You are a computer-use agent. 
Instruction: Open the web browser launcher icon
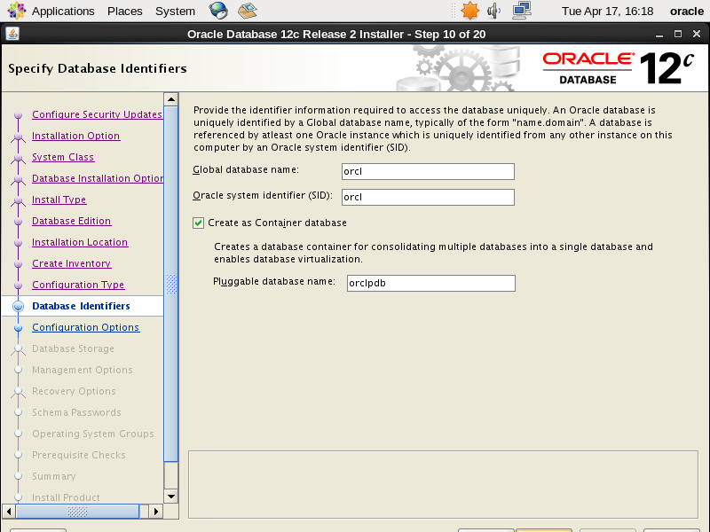coord(218,11)
